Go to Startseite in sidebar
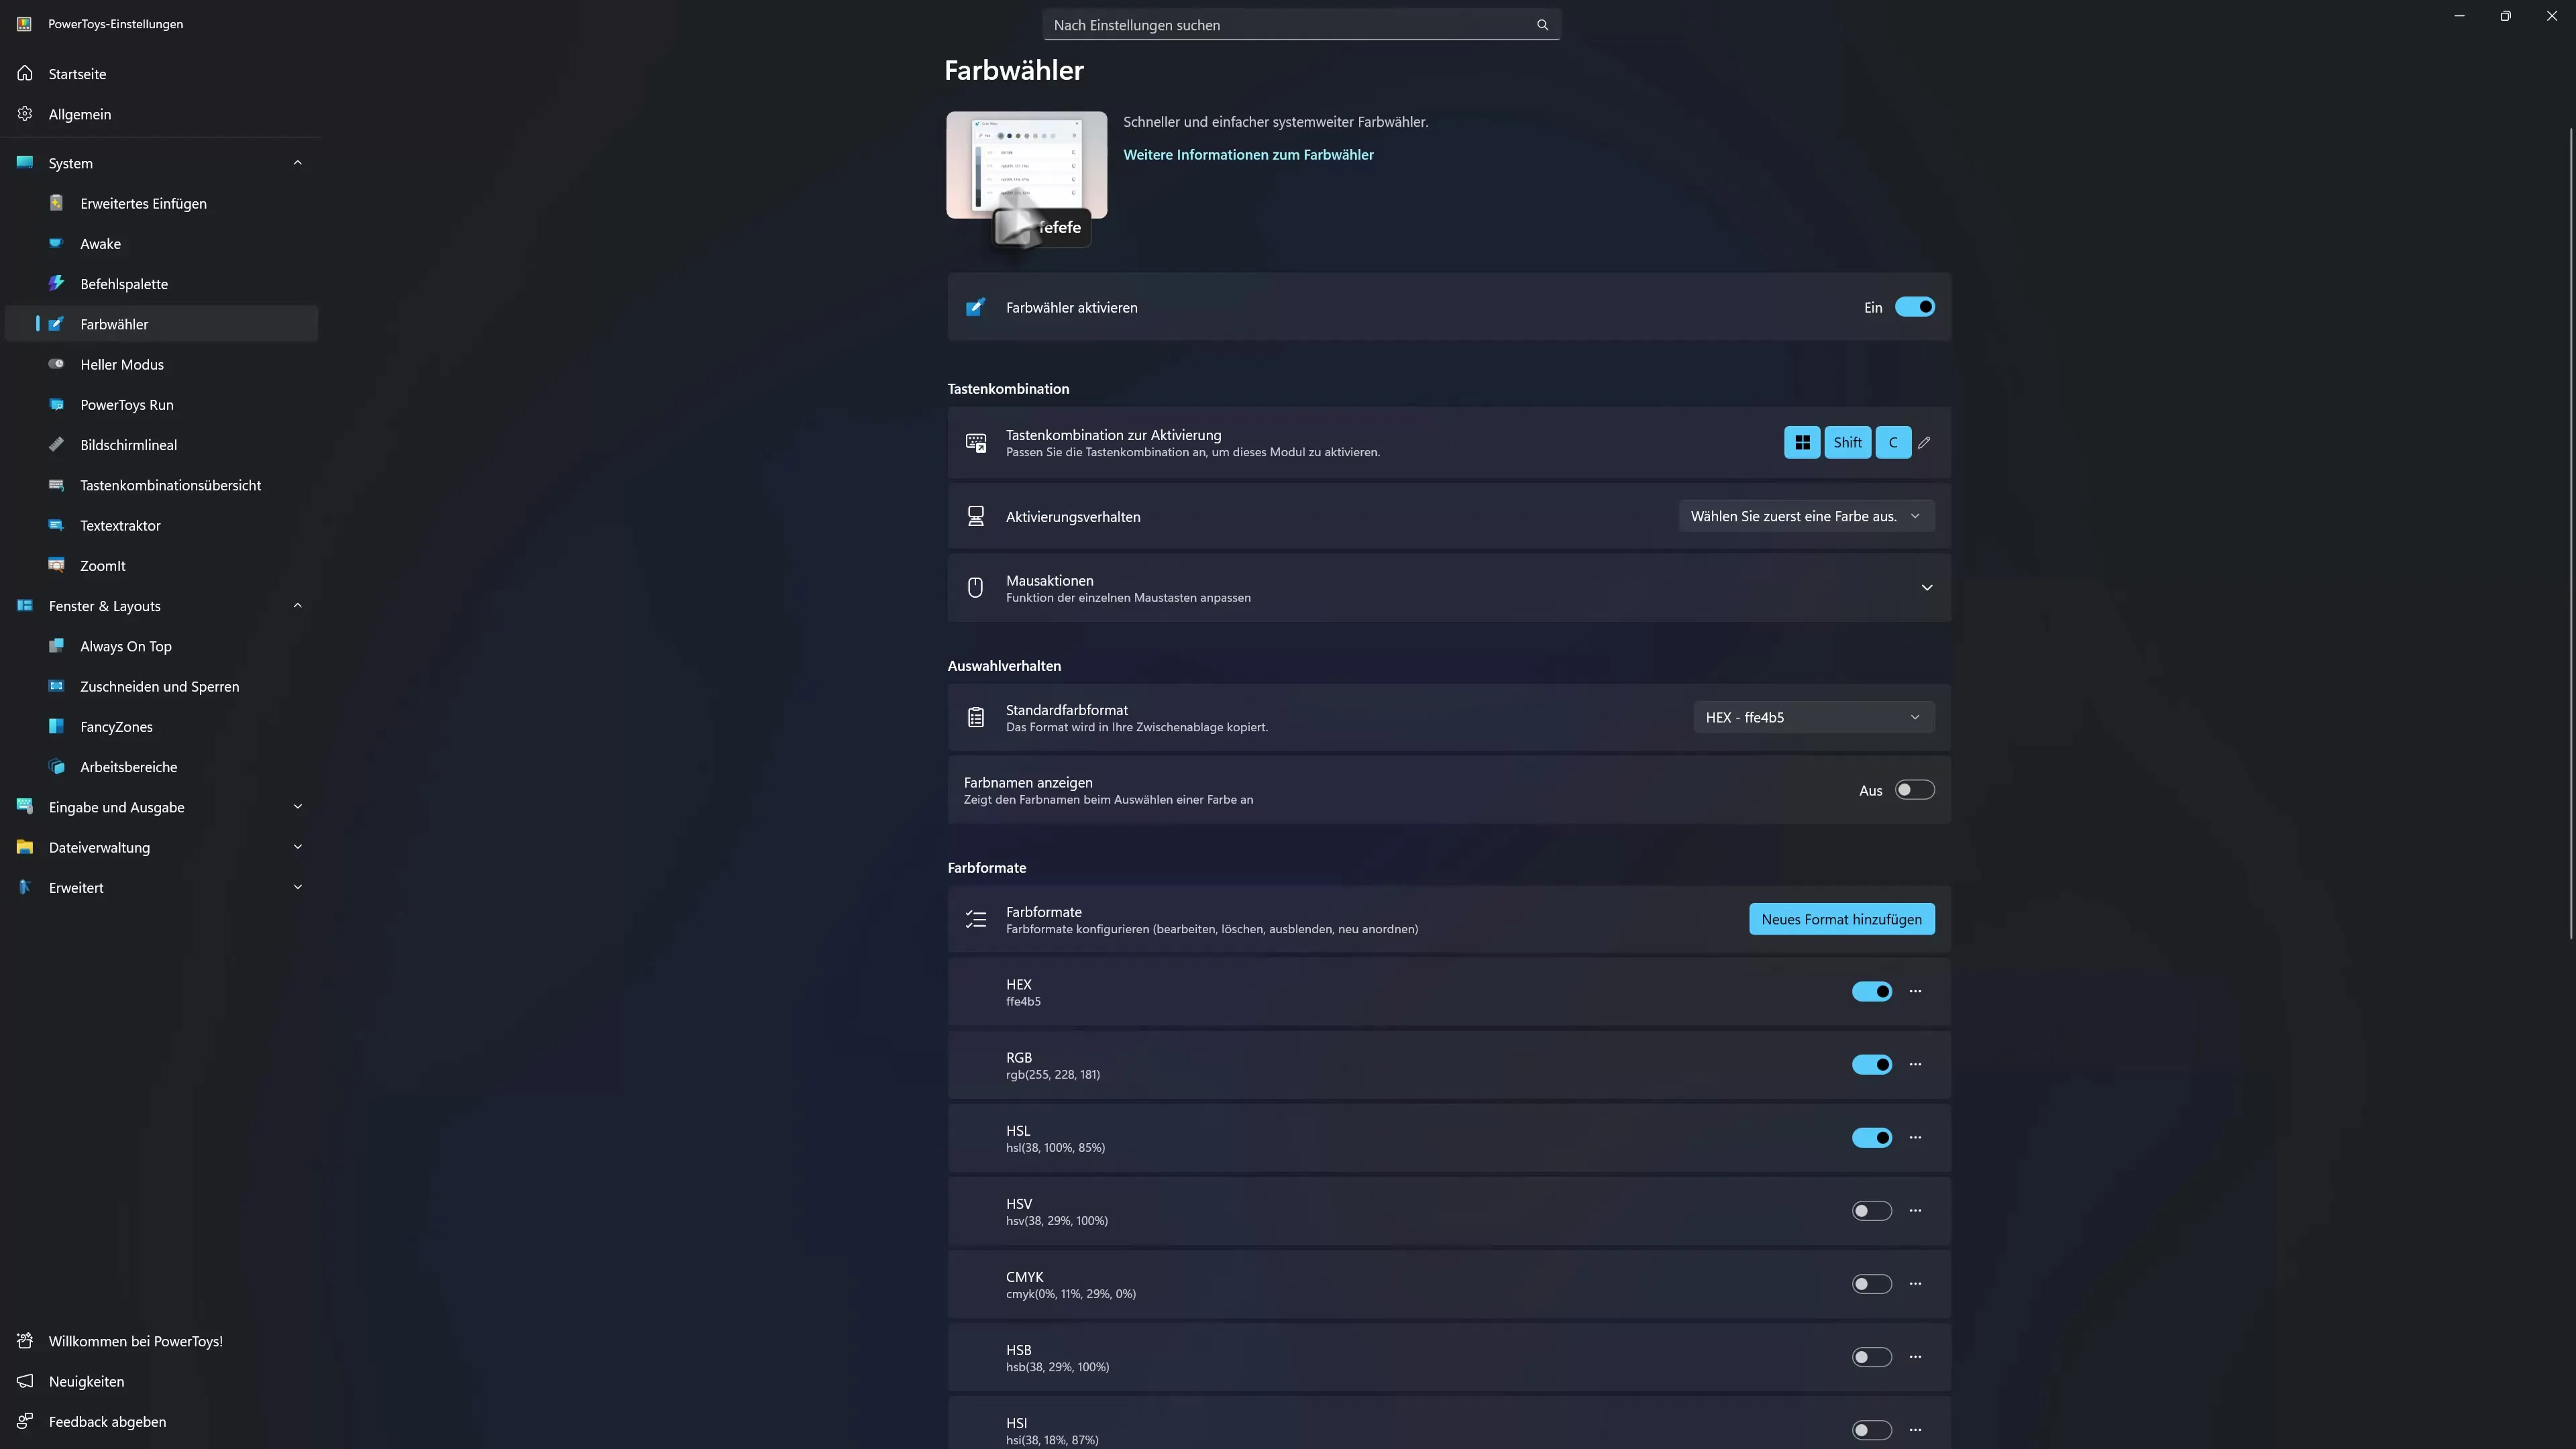The image size is (2576, 1449). [77, 74]
